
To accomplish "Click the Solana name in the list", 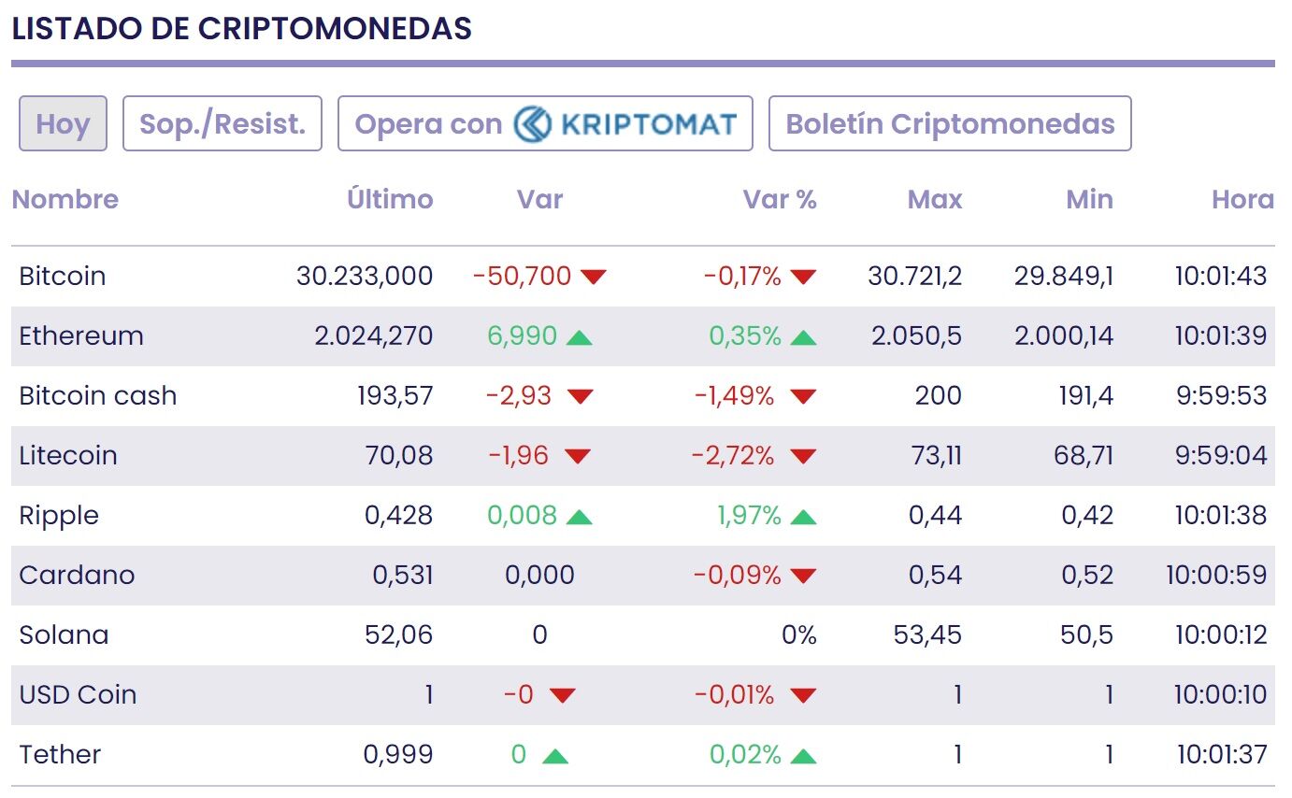I will [64, 635].
